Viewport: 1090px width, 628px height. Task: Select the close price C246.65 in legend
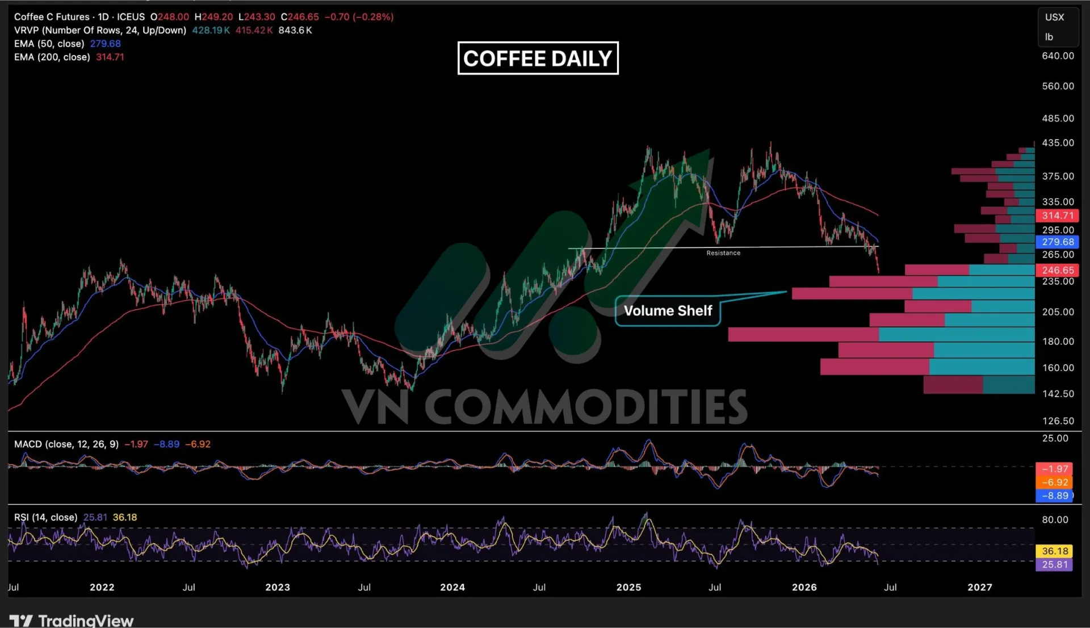tap(300, 17)
